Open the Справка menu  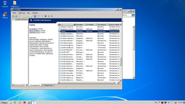[x=35, y=13]
